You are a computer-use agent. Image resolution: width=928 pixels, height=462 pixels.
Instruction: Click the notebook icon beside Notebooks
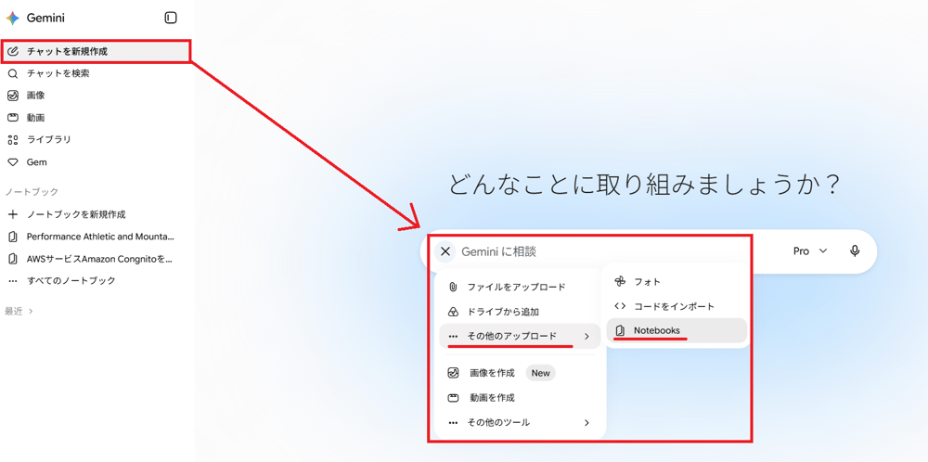click(620, 330)
